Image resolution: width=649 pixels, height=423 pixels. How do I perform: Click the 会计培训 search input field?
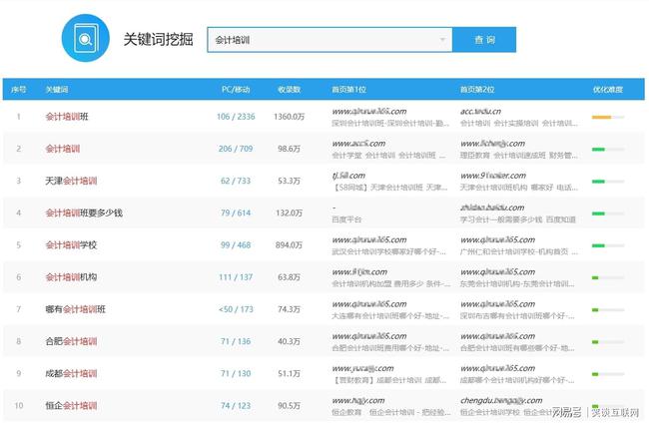click(320, 40)
